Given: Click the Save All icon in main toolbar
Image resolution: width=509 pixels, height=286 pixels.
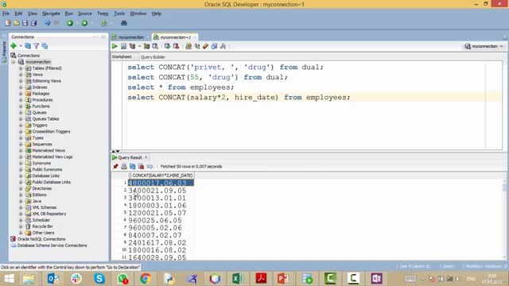Looking at the screenshot, I should click(x=33, y=23).
